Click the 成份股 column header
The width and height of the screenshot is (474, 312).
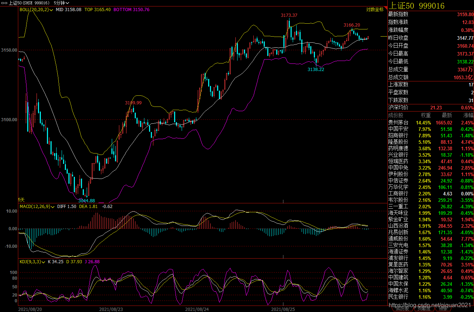pos(396,115)
